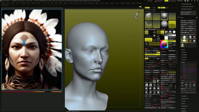
Task: Expand the Geometry section
Action: point(184,52)
